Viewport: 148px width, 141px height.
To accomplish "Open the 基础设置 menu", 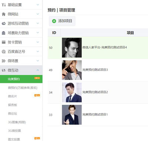I will 21,5.
